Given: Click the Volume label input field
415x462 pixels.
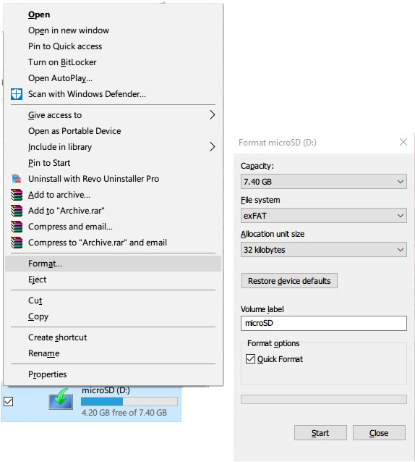Looking at the screenshot, I should [x=323, y=323].
